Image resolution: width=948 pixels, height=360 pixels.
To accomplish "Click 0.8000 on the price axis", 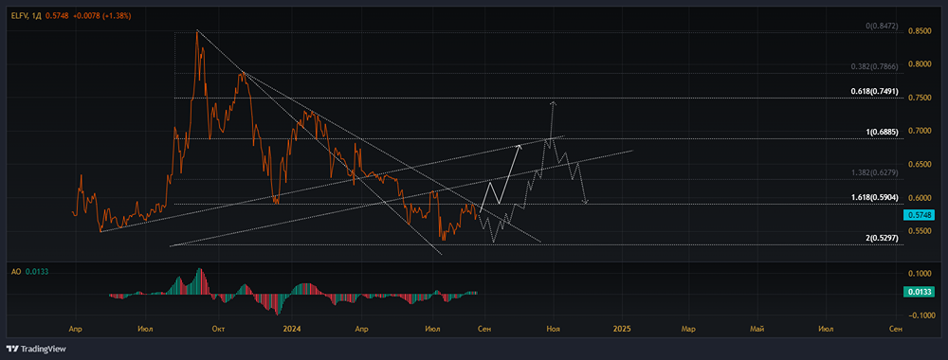I will click(x=919, y=64).
